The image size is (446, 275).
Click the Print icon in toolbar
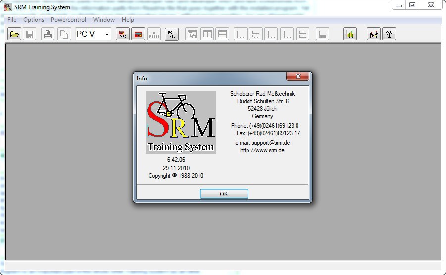point(48,35)
